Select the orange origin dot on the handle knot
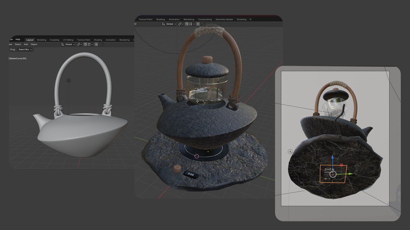 click(x=107, y=109)
